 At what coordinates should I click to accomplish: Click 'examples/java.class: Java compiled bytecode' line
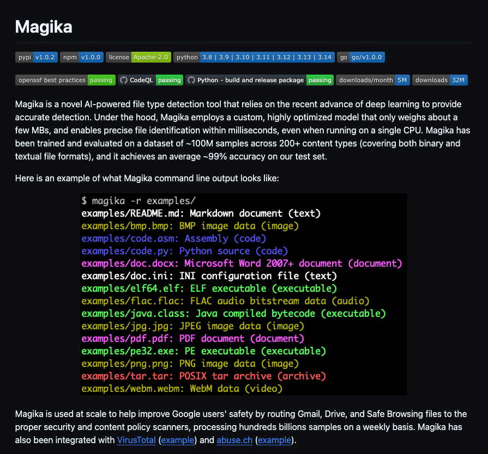click(x=234, y=314)
